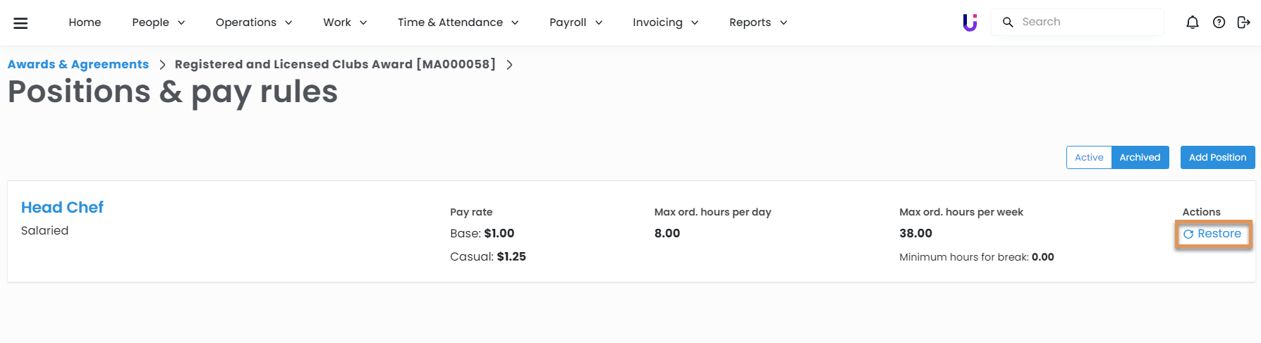Expand the People dropdown menu
The height and width of the screenshot is (343, 1261).
[158, 23]
